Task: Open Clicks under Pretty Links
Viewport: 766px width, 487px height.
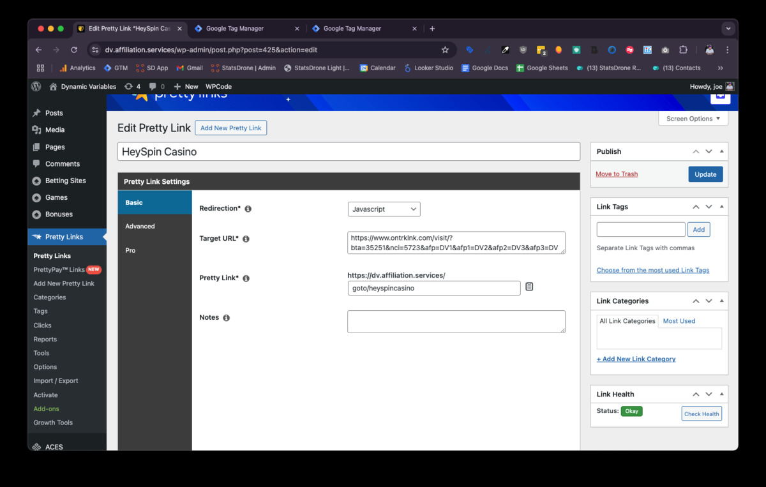Action: click(x=43, y=326)
